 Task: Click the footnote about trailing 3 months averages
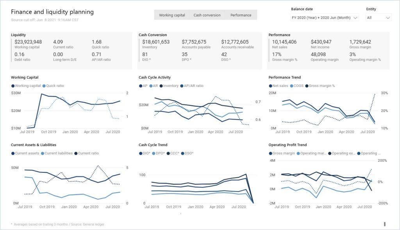point(58,225)
